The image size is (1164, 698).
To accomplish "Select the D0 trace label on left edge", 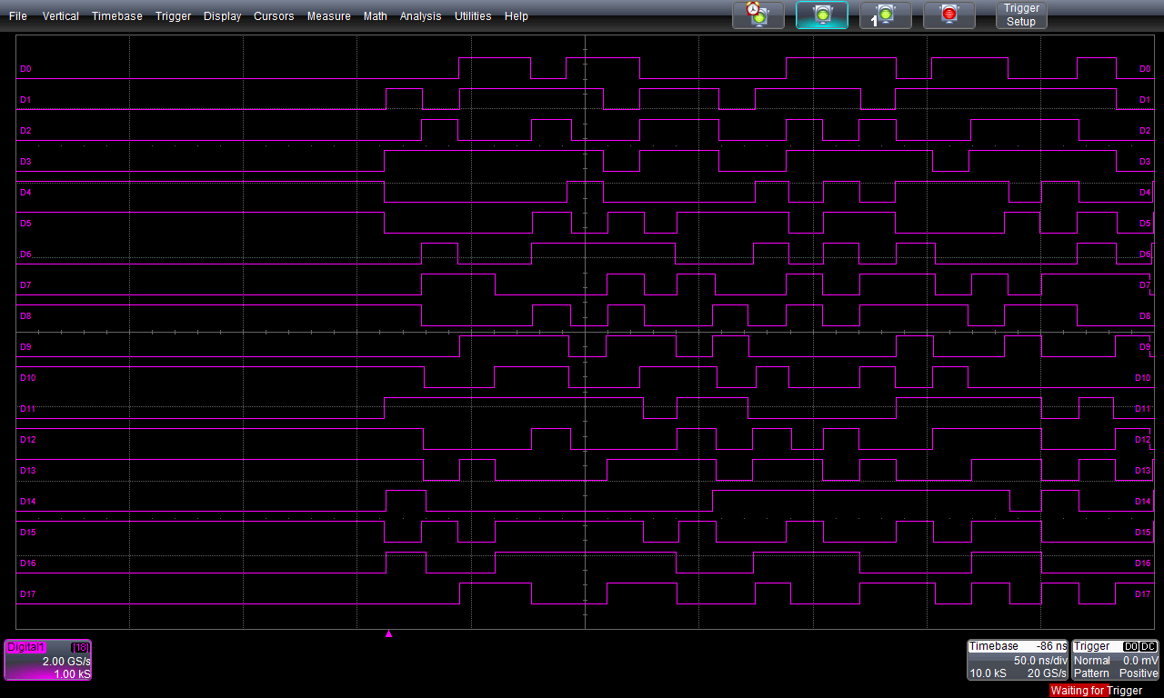I will click(x=26, y=69).
